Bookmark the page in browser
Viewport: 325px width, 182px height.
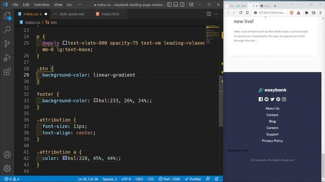247,13
